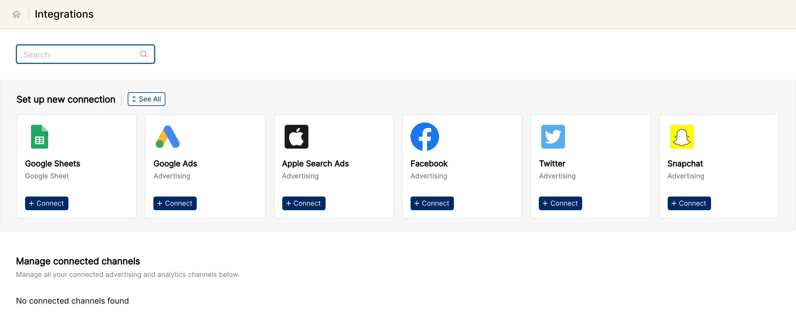Select the Google Ads card title
The image size is (796, 319).
(x=175, y=164)
